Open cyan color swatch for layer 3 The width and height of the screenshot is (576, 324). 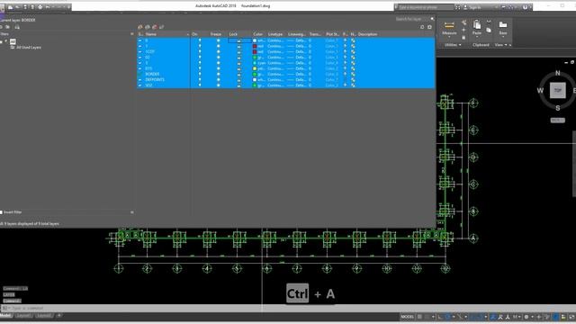(x=255, y=63)
